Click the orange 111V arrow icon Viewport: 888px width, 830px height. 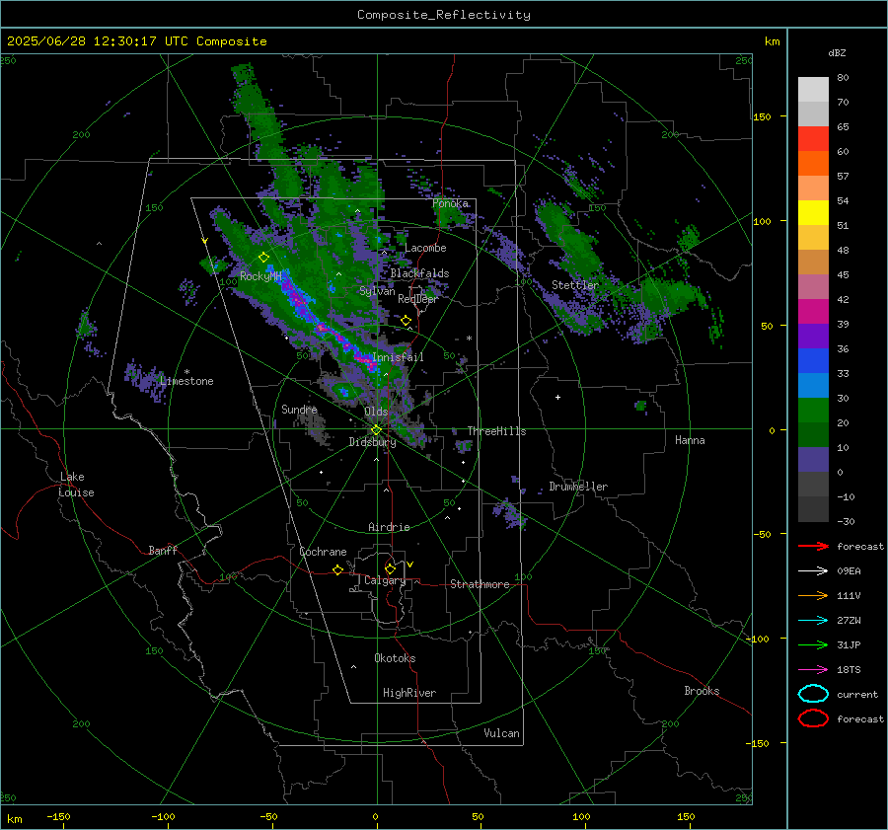click(x=813, y=595)
